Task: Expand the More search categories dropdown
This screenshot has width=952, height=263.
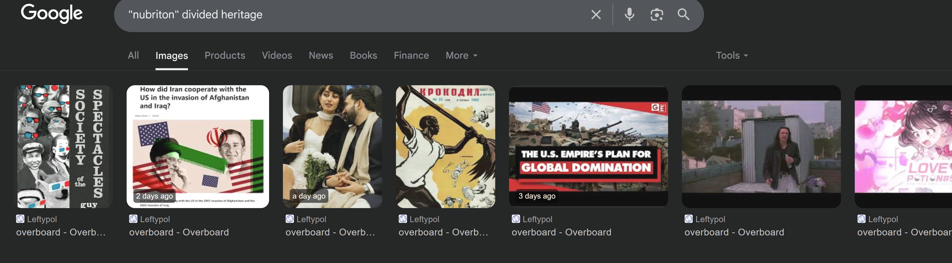Action: click(462, 55)
